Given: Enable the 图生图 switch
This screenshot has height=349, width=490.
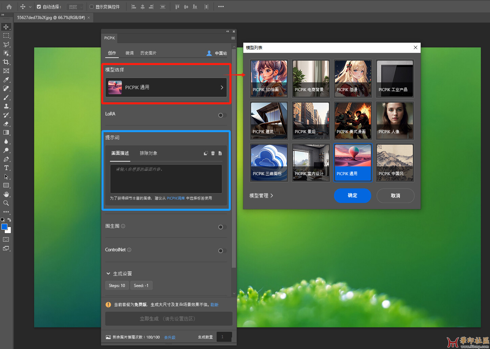Looking at the screenshot, I should point(222,227).
